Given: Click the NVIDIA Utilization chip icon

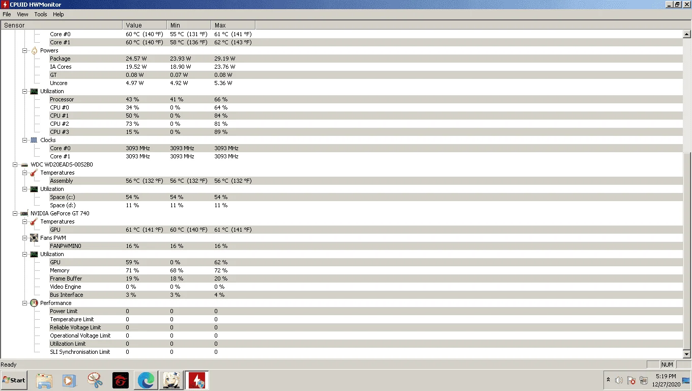Looking at the screenshot, I should coord(34,254).
